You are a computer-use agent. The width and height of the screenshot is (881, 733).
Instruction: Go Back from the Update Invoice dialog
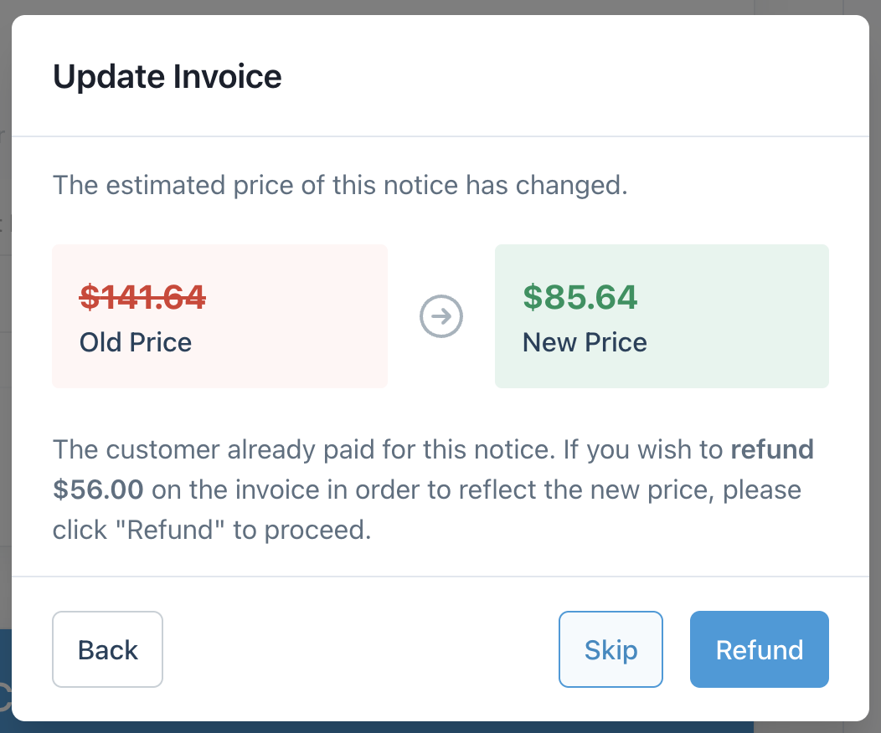click(107, 650)
